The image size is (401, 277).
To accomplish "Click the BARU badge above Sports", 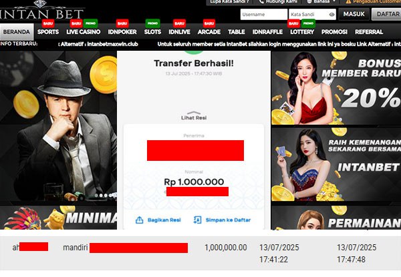I will point(48,23).
